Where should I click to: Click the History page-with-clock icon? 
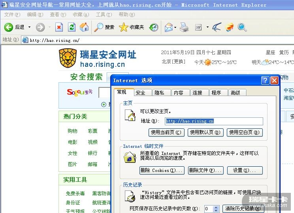tap(130, 196)
